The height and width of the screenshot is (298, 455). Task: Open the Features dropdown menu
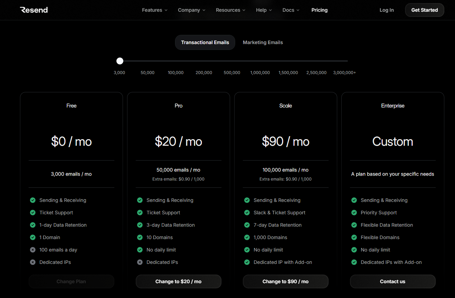coord(155,10)
